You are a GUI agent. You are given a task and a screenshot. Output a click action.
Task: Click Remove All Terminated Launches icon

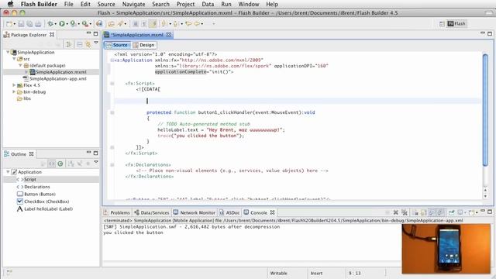click(405, 212)
